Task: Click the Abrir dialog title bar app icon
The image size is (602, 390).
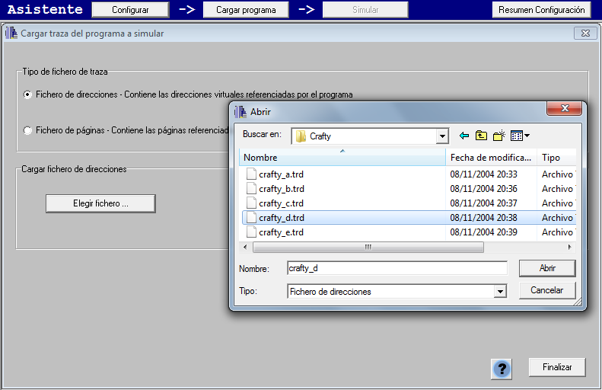Action: pos(240,112)
